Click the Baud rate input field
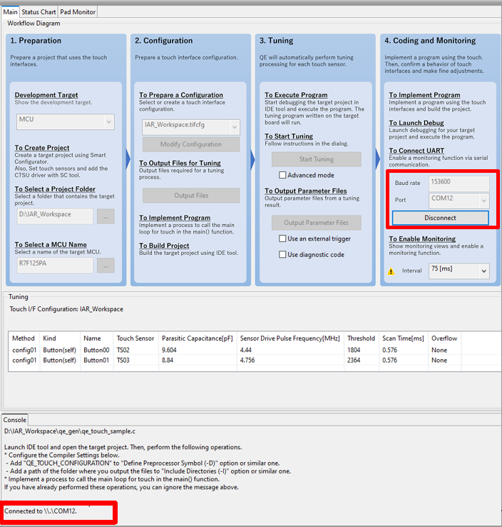Image resolution: width=502 pixels, height=527 pixels. click(459, 182)
